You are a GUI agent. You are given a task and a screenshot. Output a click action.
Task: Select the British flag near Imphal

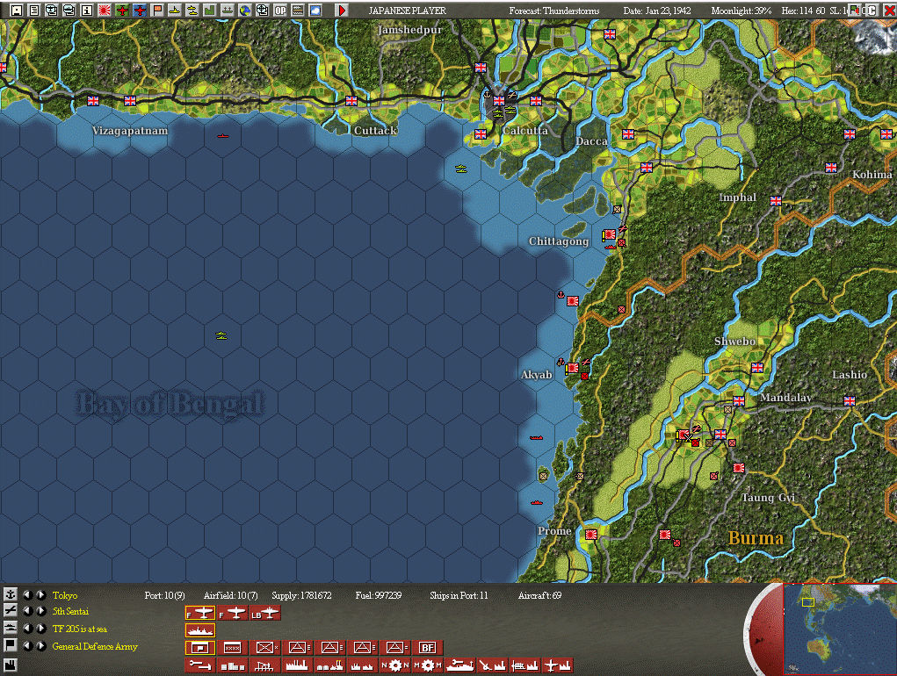point(776,200)
